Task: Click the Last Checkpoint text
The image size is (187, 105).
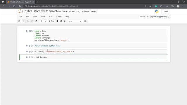Action: pyautogui.click(x=70, y=11)
